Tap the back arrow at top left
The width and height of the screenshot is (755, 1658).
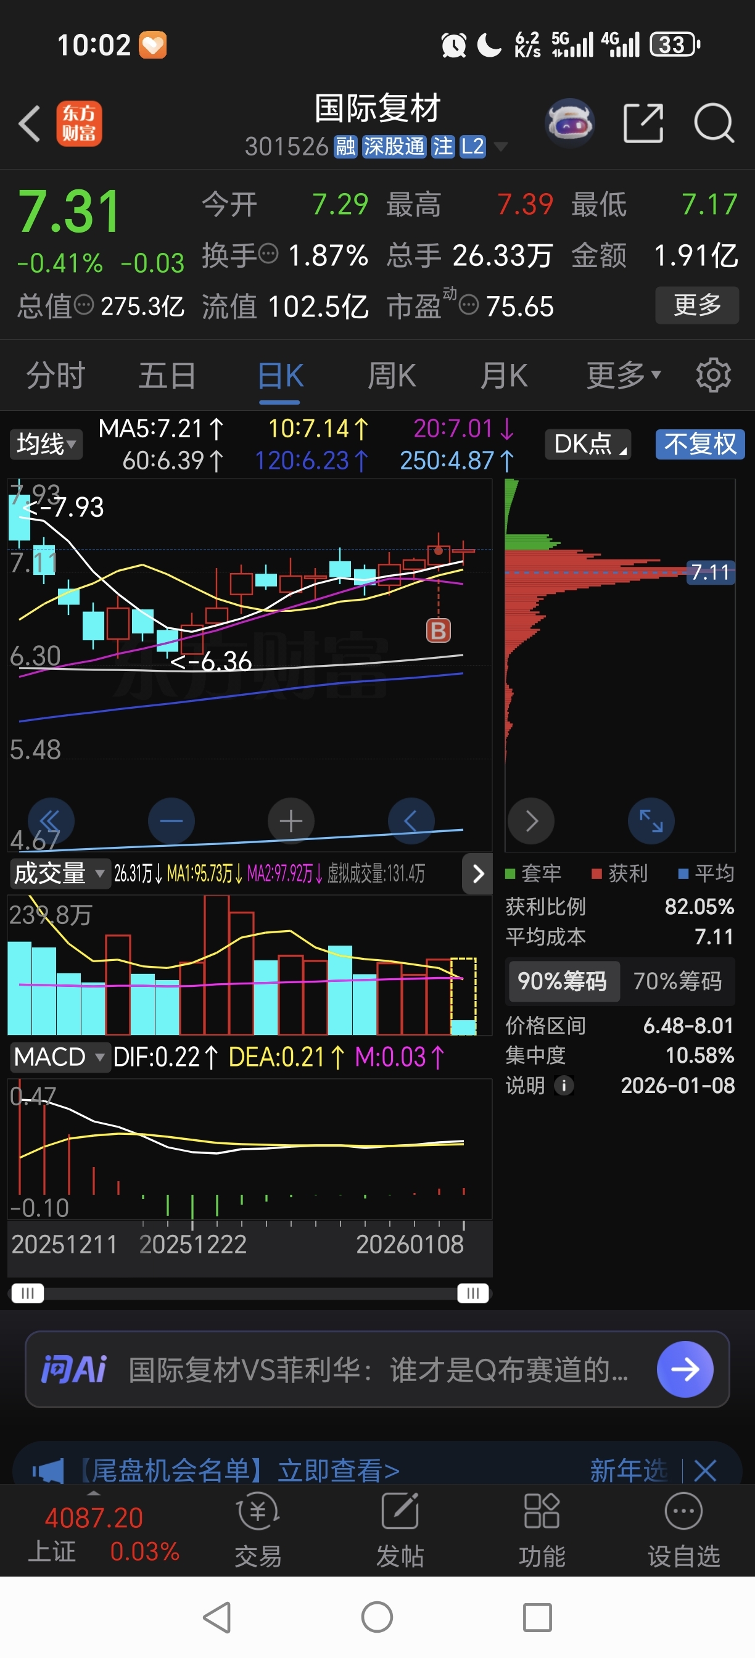coord(30,123)
